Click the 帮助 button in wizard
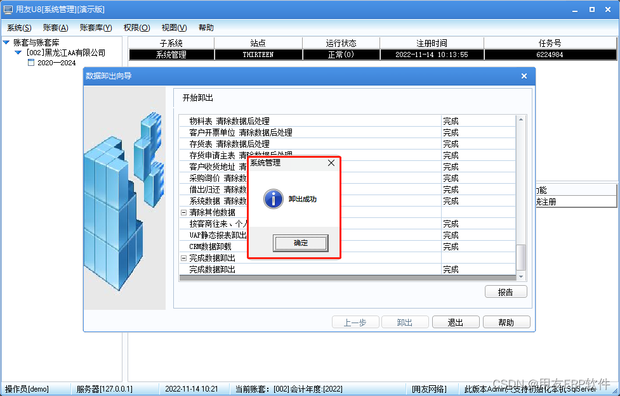This screenshot has height=396, width=620. [x=506, y=322]
